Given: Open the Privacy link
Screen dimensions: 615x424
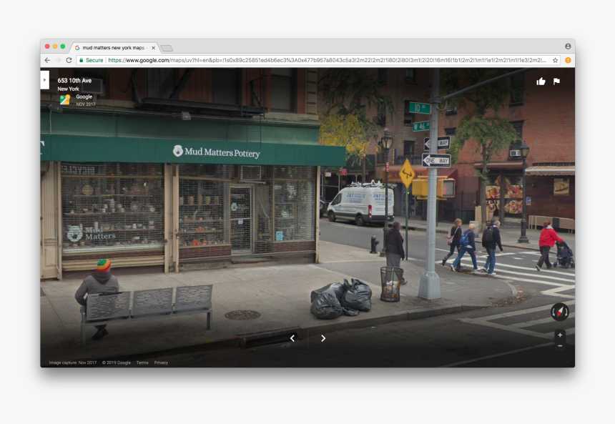Looking at the screenshot, I should (x=161, y=363).
